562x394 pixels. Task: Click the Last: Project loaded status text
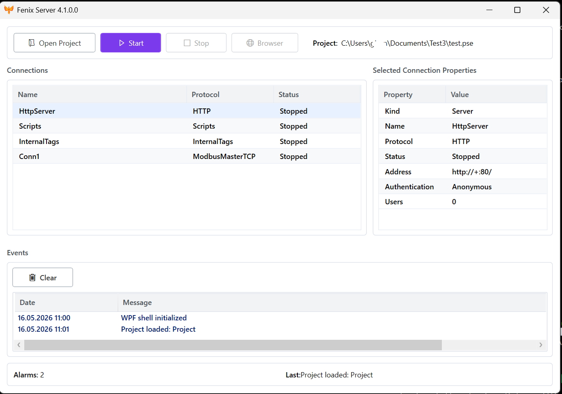(x=329, y=375)
